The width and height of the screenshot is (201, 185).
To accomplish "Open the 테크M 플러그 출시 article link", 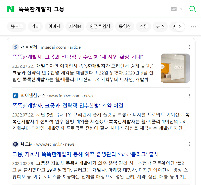I will pyautogui.click(x=85, y=154).
